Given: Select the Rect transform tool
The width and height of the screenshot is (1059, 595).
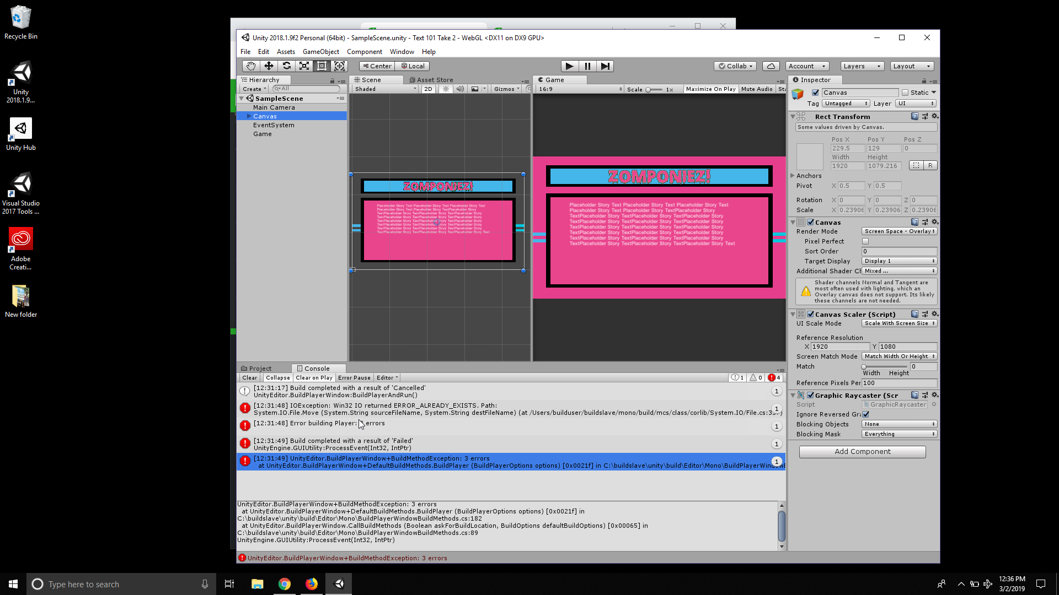Looking at the screenshot, I should (x=322, y=66).
